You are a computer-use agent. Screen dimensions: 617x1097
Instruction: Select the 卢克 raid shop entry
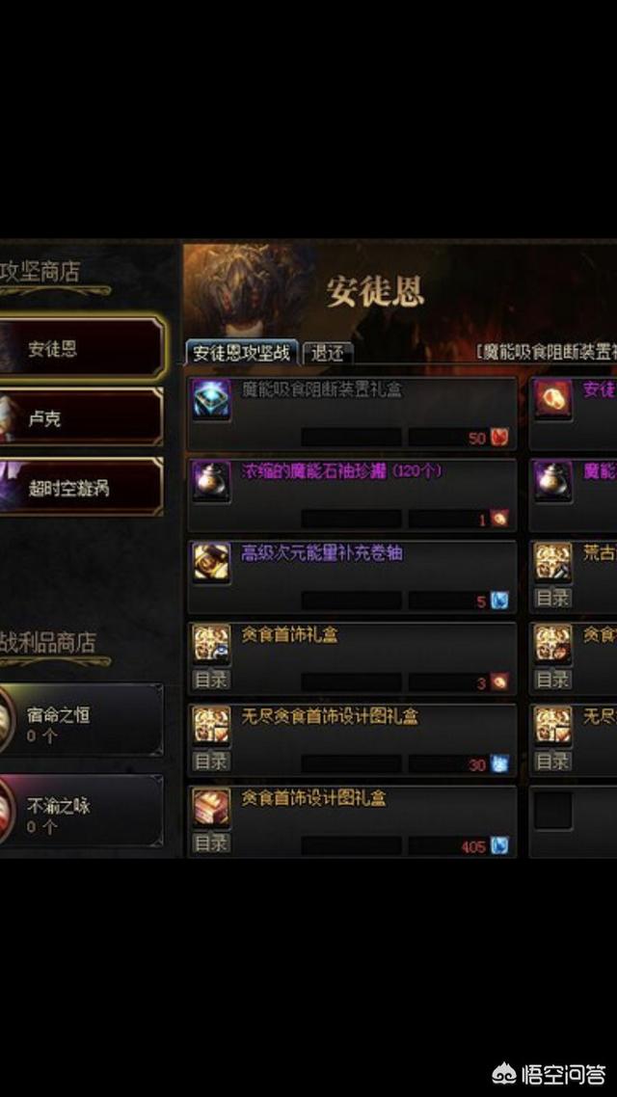pyautogui.click(x=82, y=417)
